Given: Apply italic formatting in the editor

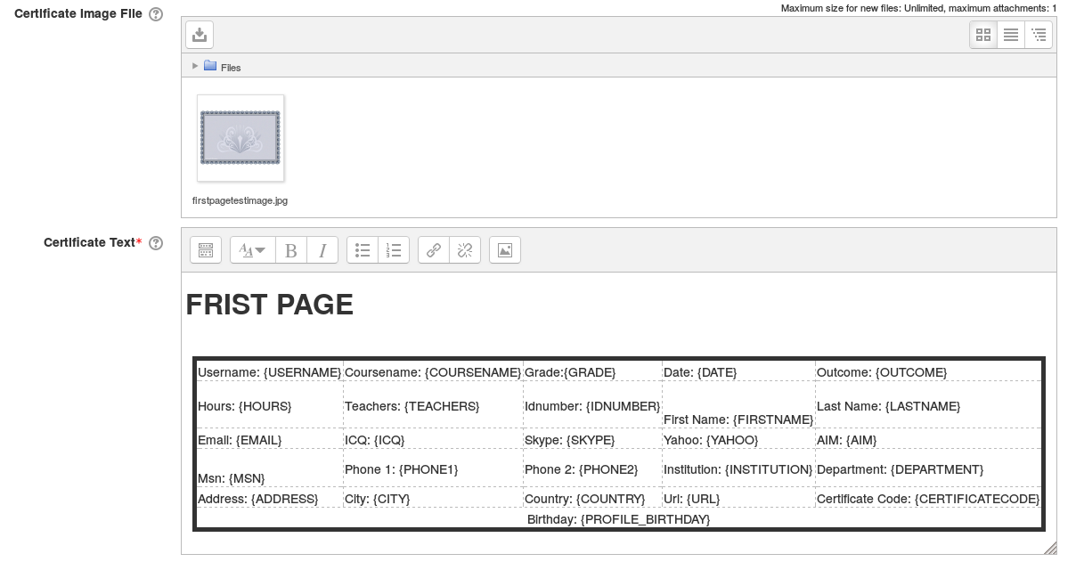Looking at the screenshot, I should [x=322, y=249].
